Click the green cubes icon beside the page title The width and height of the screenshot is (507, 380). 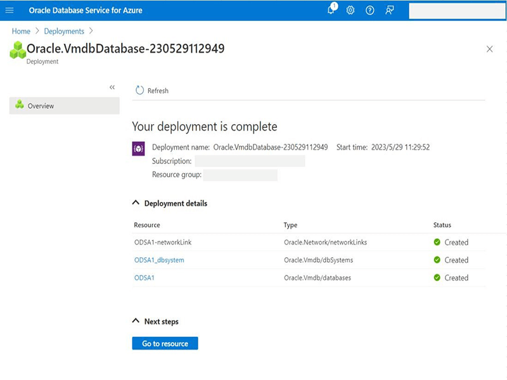click(18, 50)
